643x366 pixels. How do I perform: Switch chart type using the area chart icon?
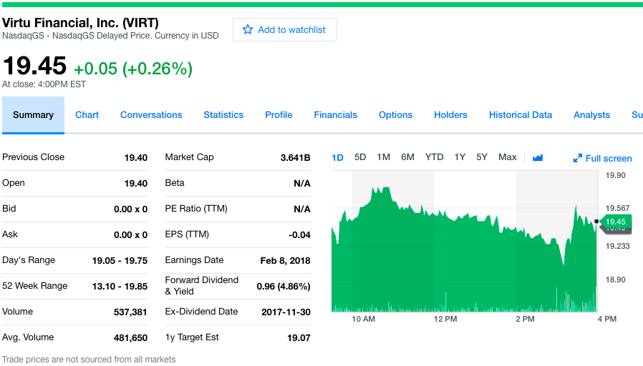538,157
